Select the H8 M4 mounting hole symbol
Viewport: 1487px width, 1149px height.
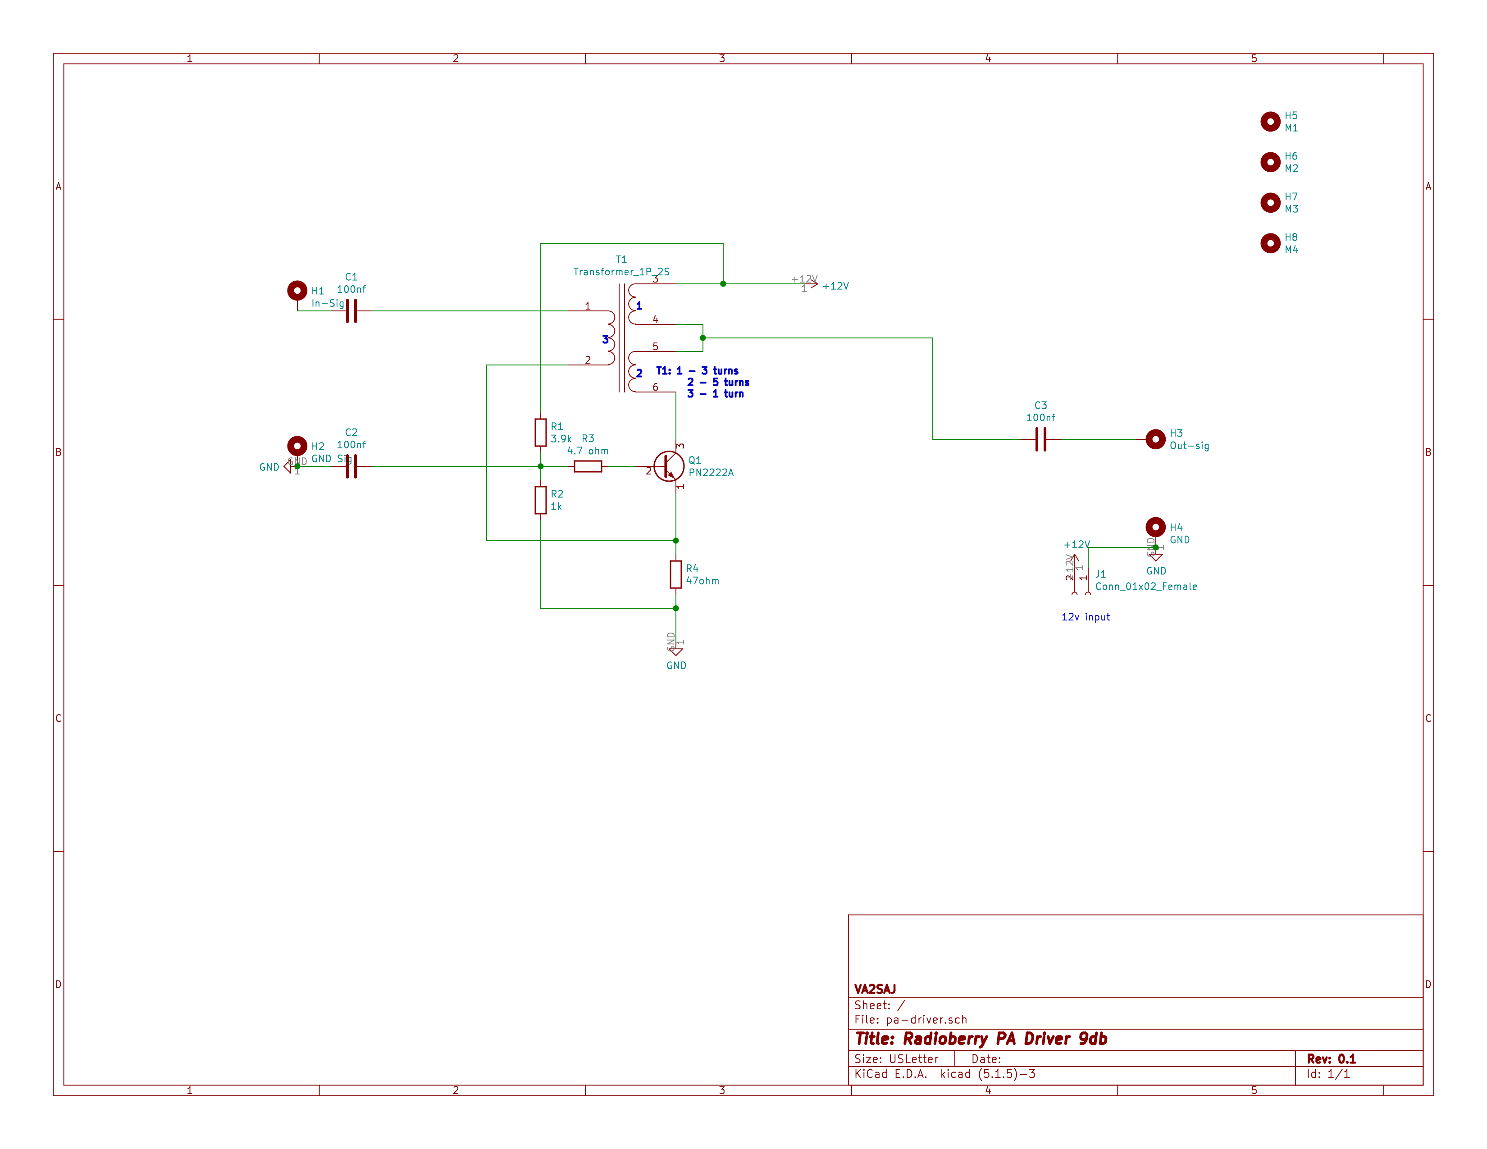point(1271,243)
